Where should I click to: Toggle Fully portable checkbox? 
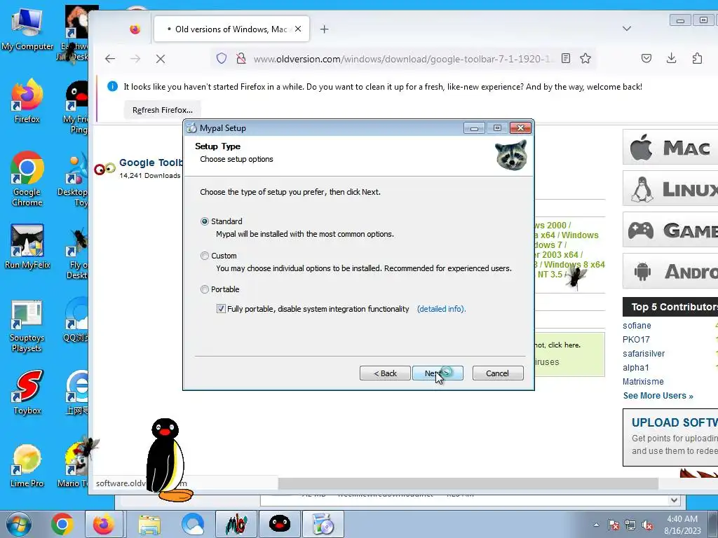[221, 309]
